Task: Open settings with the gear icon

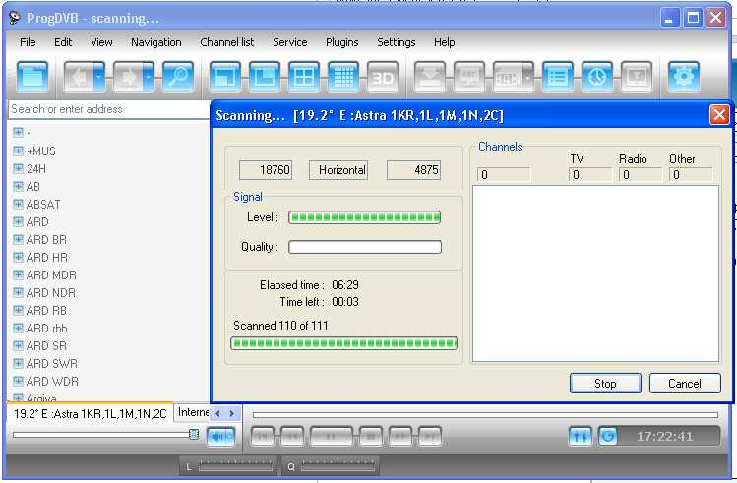Action: pyautogui.click(x=683, y=77)
